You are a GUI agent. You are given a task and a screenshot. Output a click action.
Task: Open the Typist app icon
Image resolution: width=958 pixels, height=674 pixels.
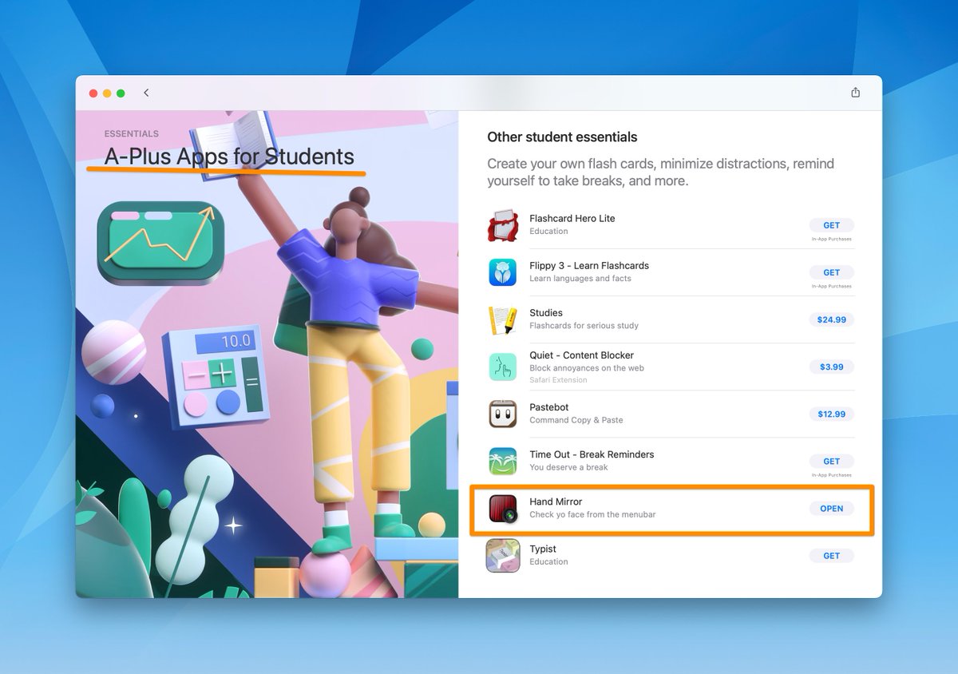503,556
